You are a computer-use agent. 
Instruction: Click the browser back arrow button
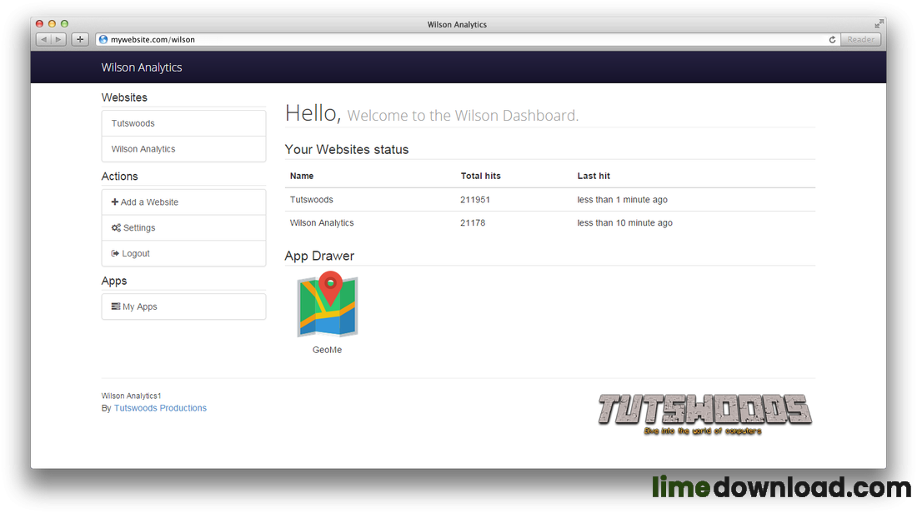pos(44,39)
